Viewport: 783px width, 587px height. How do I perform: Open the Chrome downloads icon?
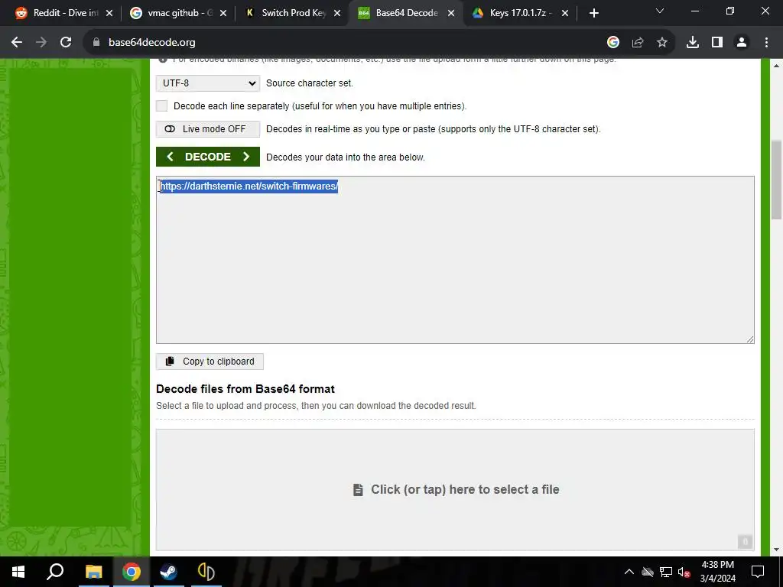tap(693, 43)
